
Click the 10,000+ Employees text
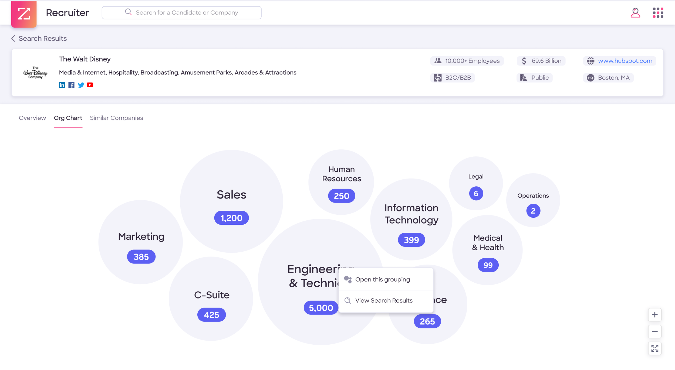[472, 61]
